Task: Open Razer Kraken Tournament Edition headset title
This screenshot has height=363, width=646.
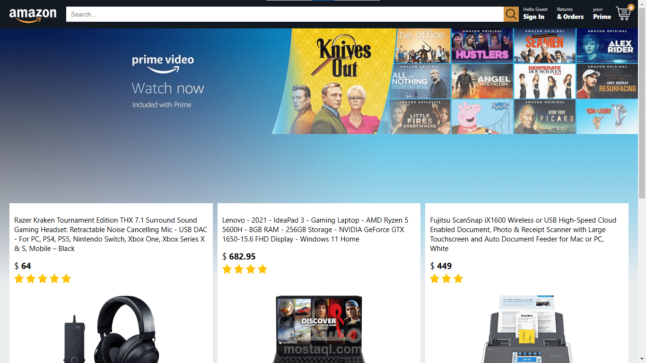Action: pos(111,234)
